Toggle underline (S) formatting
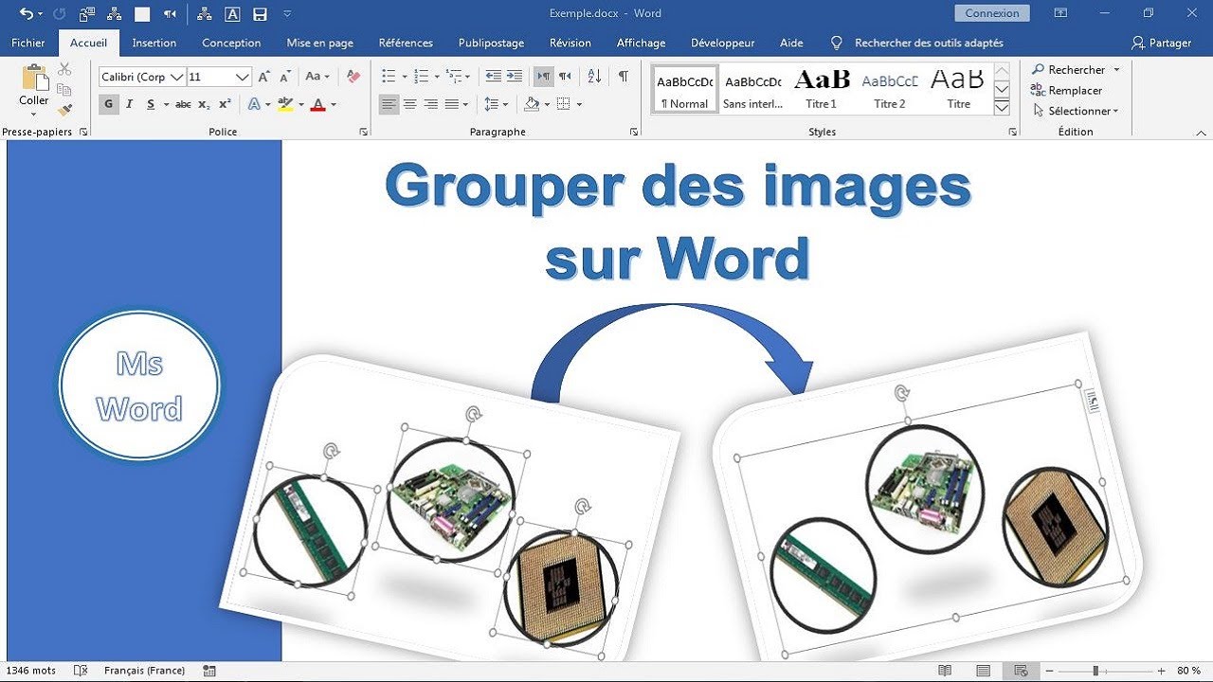The height and width of the screenshot is (682, 1213). (x=151, y=104)
